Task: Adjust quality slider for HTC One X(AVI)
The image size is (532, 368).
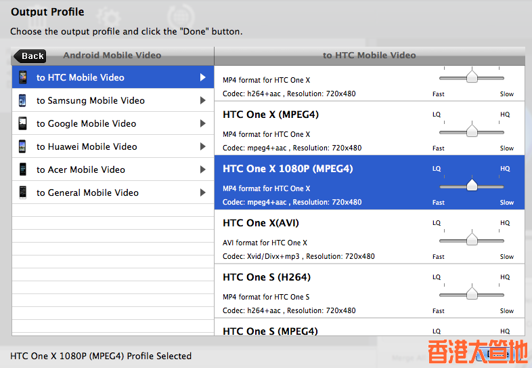Action: (x=472, y=240)
